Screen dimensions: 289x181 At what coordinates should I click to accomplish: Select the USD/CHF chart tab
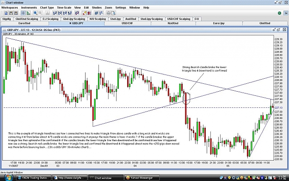[x=127, y=23]
